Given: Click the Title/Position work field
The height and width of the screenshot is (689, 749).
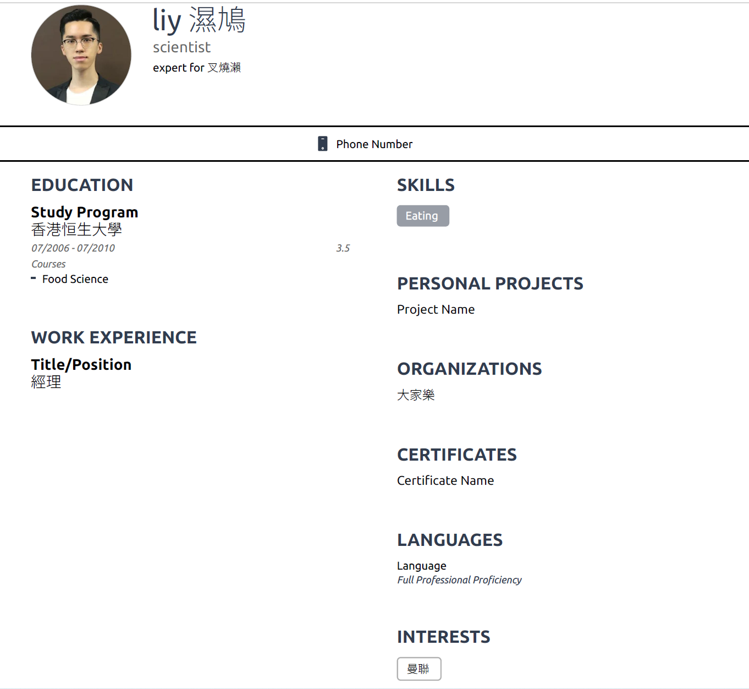Looking at the screenshot, I should pyautogui.click(x=81, y=364).
